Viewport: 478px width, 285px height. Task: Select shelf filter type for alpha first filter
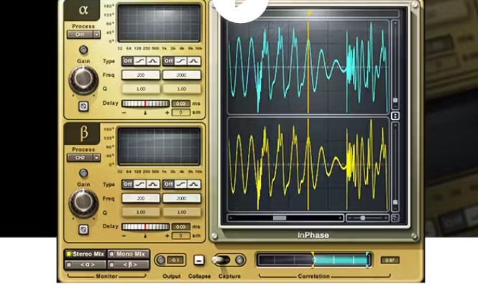point(140,61)
